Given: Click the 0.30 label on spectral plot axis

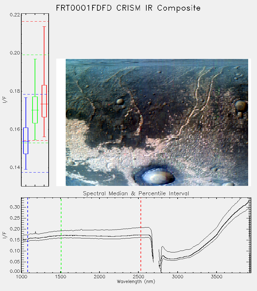Looking at the screenshot, I should [15, 207].
